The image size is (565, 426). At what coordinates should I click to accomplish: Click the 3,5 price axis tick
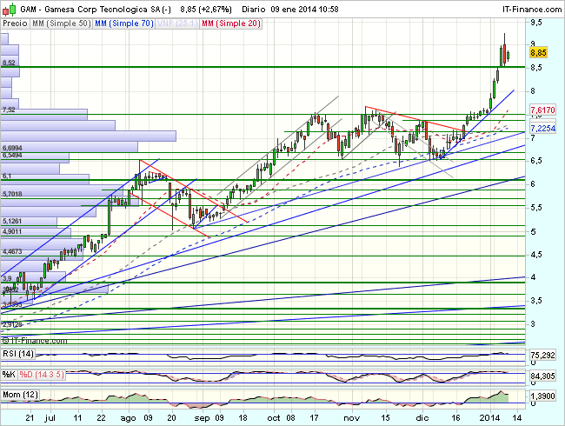pos(536,301)
